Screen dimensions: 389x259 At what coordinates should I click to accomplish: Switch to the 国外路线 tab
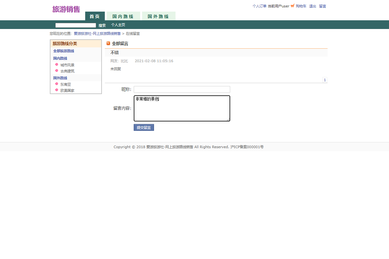pyautogui.click(x=158, y=16)
